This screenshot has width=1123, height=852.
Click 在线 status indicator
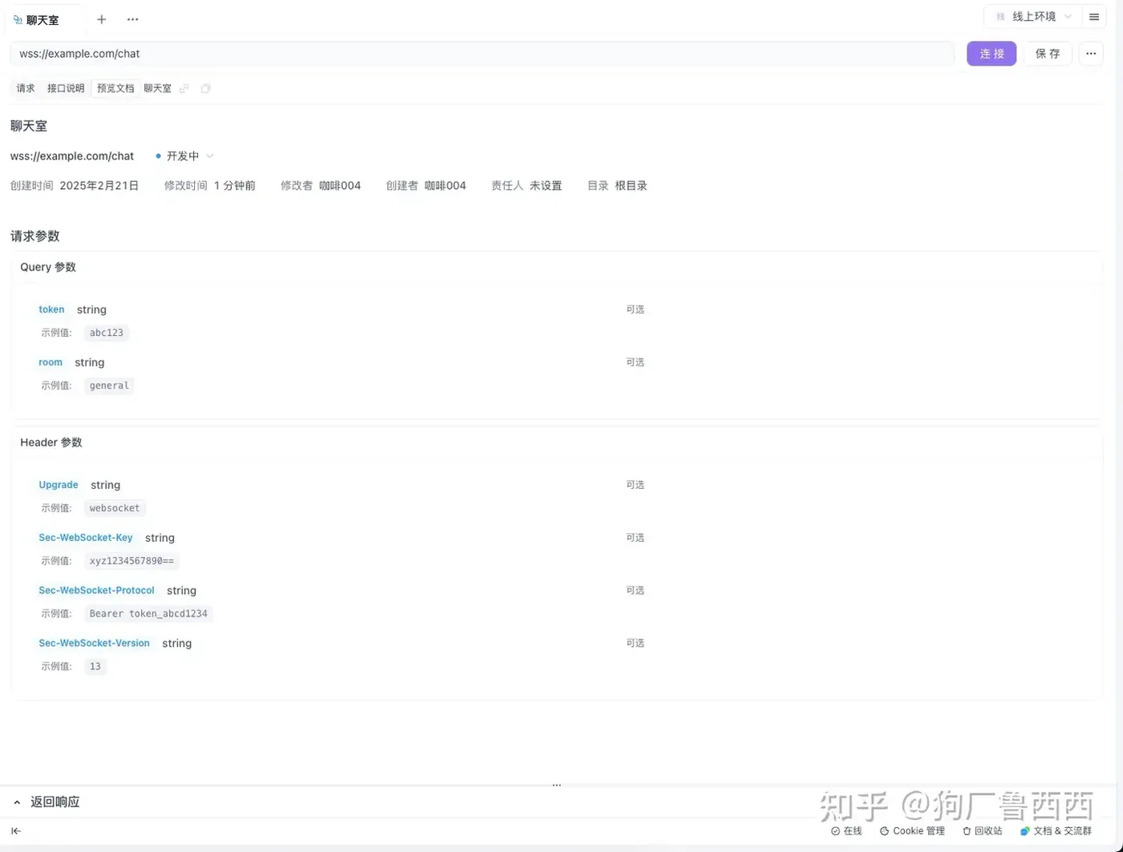(x=846, y=831)
